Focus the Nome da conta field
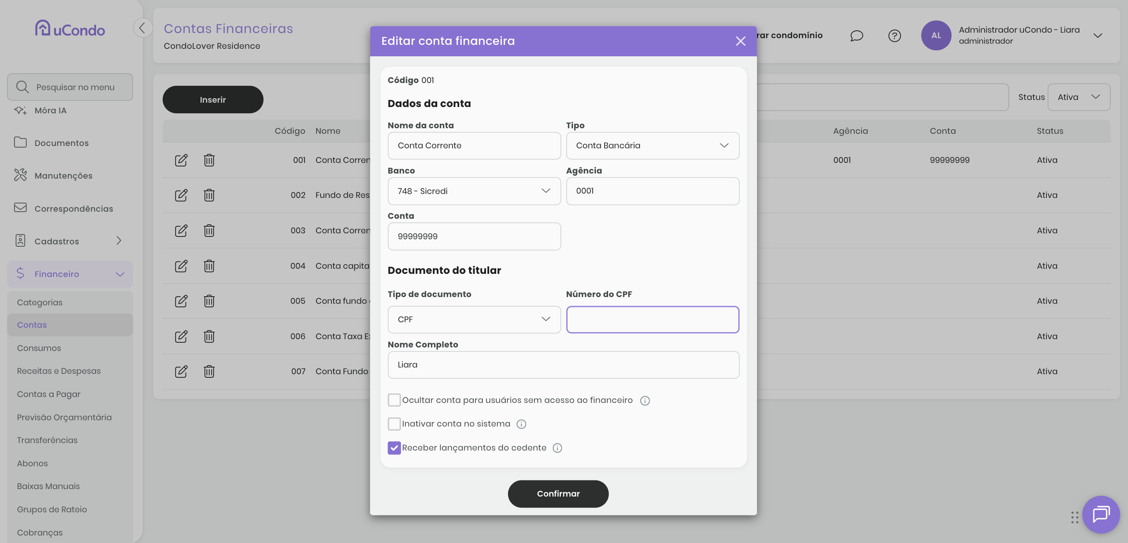Image resolution: width=1128 pixels, height=543 pixels. (x=474, y=146)
